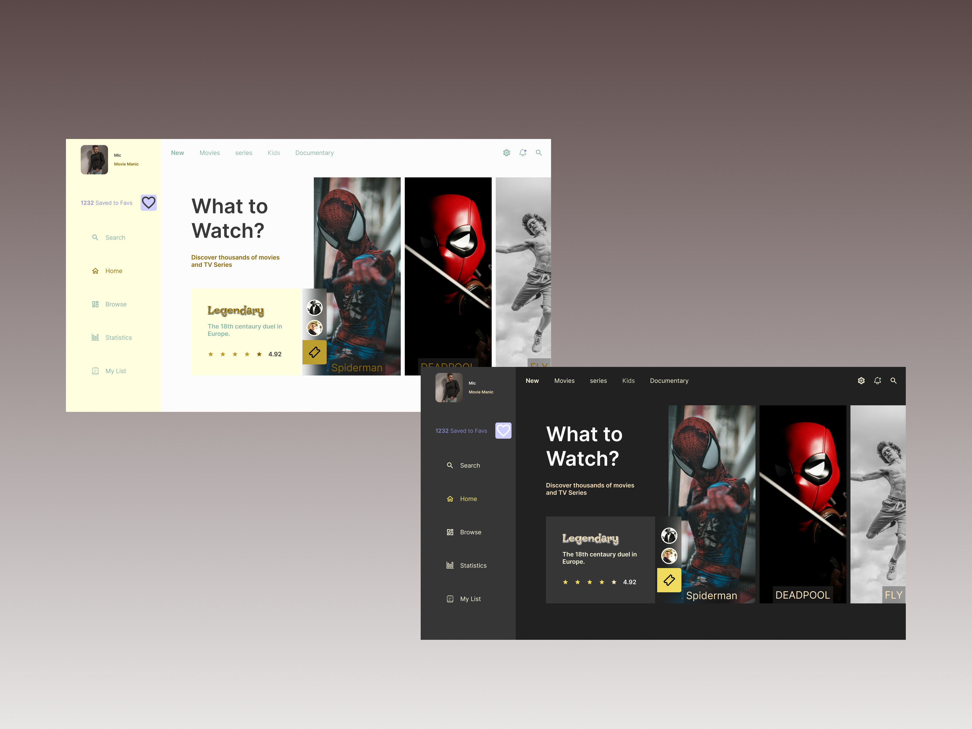Select the FLY poster in the dark theme
Screen dimensions: 972x729
tap(878, 504)
